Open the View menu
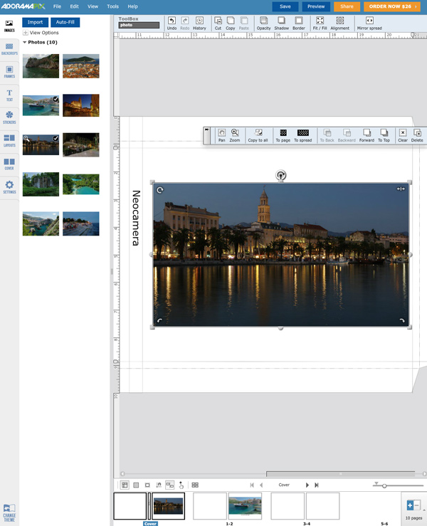427x526 pixels. (93, 6)
